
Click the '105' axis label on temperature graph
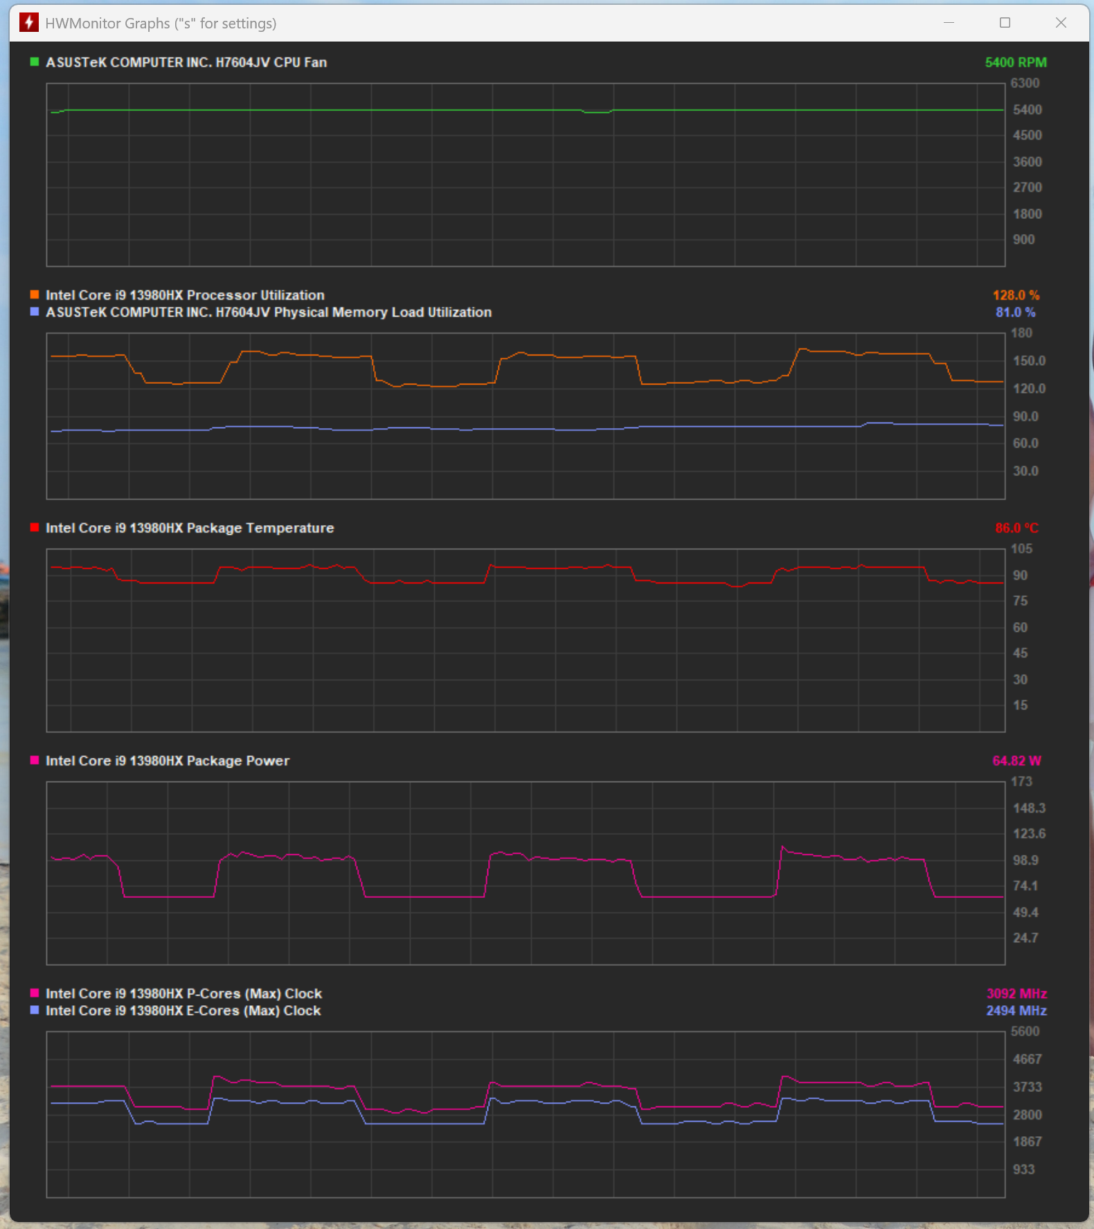click(1021, 549)
